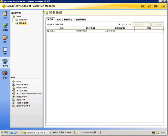The height and width of the screenshot is (136, 168).
Task: Switch to the 详细信息 tab
Action: pos(68,19)
